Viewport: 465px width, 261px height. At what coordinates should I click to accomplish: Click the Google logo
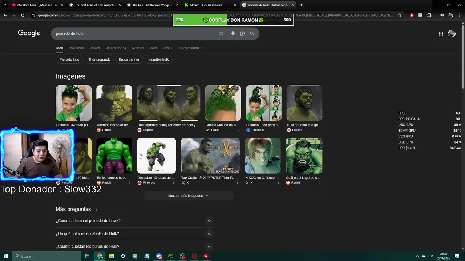29,33
